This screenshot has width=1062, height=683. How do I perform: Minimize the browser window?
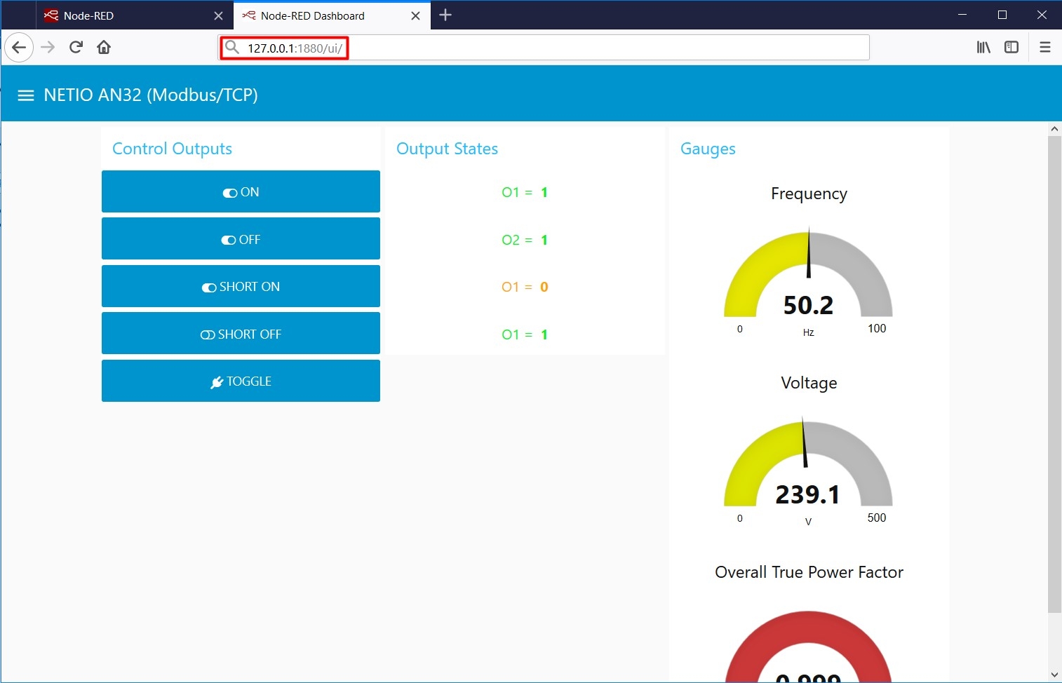point(962,15)
